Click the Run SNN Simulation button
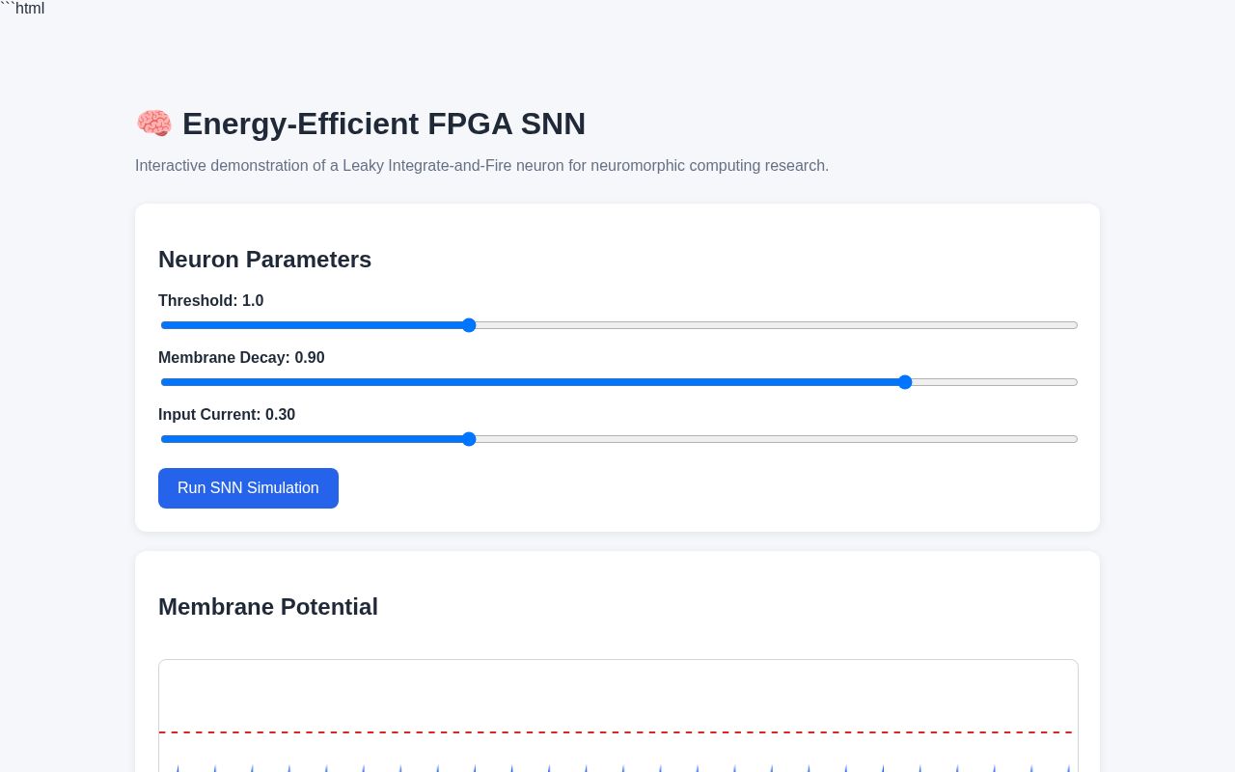Screen dimensions: 1235x772 (248, 488)
